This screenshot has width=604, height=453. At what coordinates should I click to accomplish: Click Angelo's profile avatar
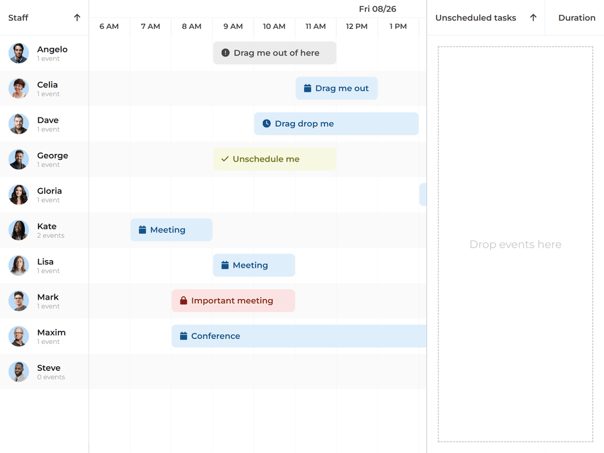18,53
